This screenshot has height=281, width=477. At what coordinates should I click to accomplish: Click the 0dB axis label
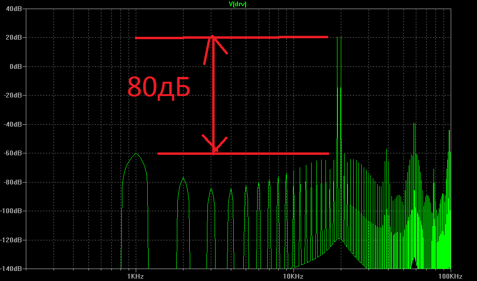[15, 66]
